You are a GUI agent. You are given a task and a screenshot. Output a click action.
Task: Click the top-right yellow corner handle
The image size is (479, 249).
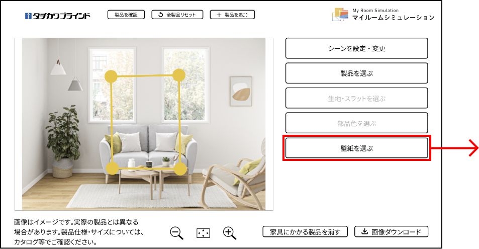click(x=179, y=75)
